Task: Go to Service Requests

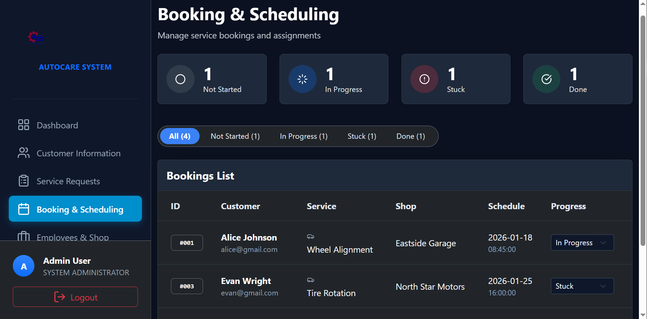Action: coord(75,181)
